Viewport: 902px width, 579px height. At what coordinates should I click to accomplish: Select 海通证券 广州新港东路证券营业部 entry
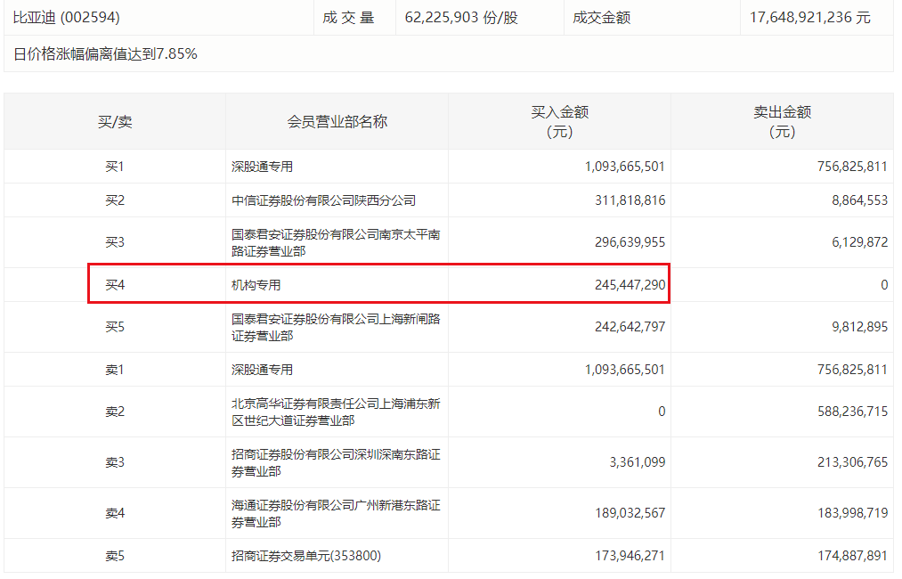point(336,513)
